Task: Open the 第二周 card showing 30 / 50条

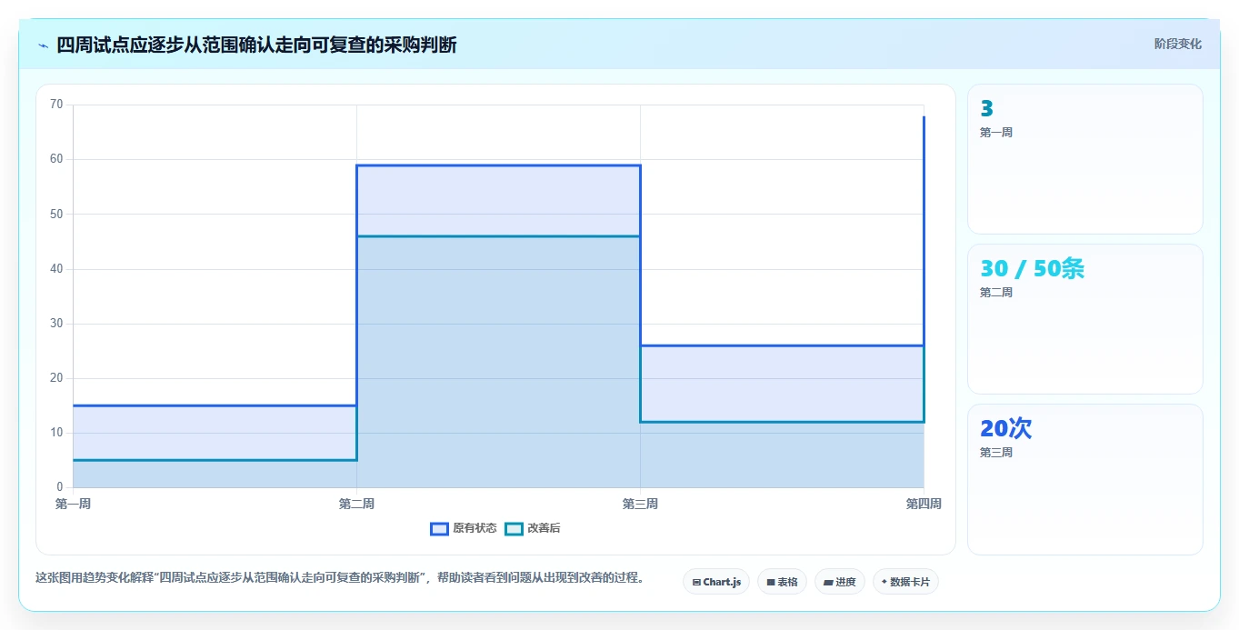Action: click(1085, 319)
